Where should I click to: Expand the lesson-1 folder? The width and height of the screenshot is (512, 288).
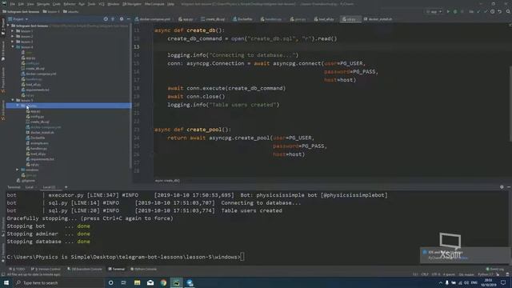click(13, 31)
